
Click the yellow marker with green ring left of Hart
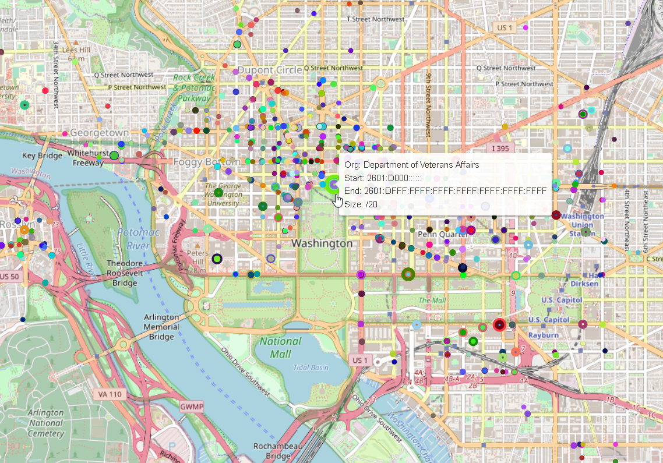[x=516, y=275]
